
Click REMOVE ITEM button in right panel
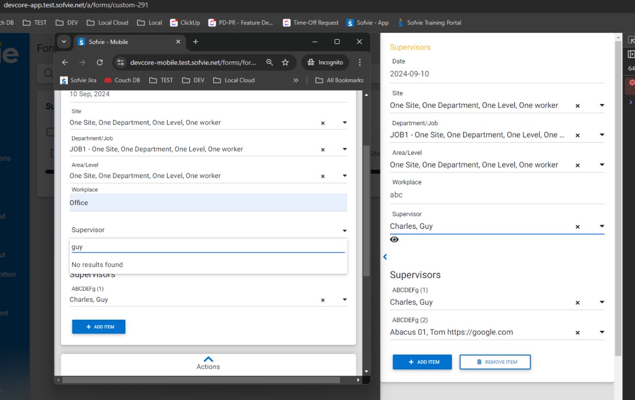coord(495,362)
